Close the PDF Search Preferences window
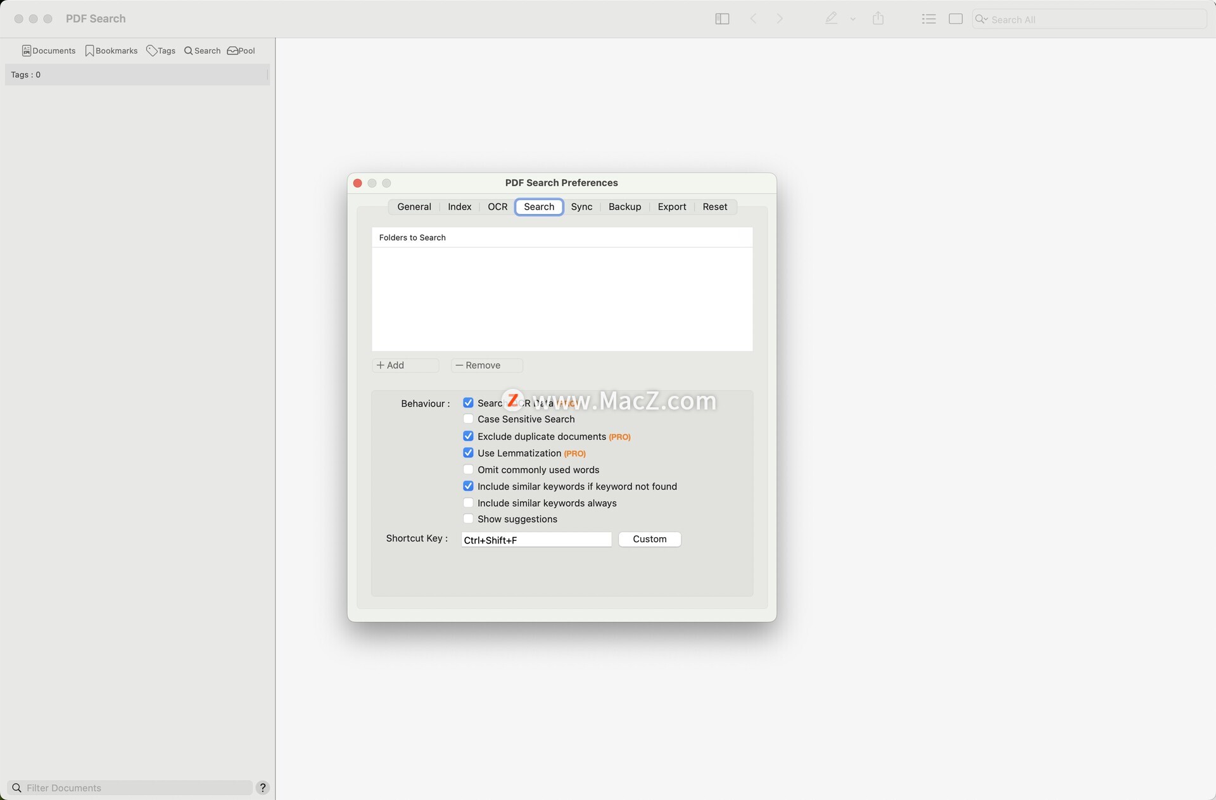1216x800 pixels. (x=357, y=183)
